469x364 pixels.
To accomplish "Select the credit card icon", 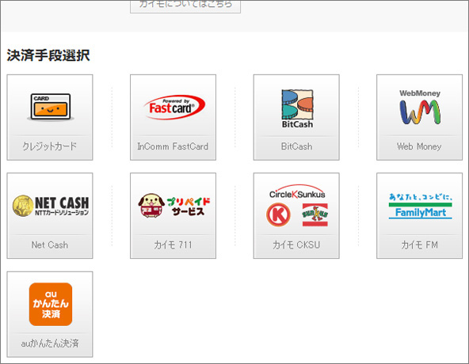I will (50, 108).
